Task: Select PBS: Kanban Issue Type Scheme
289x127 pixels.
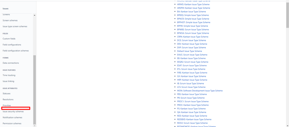Action: [x=192, y=94]
